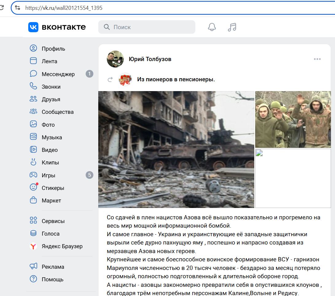This screenshot has height=296, width=335.
Task: Open Сервисы in sidebar
Action: click(53, 221)
